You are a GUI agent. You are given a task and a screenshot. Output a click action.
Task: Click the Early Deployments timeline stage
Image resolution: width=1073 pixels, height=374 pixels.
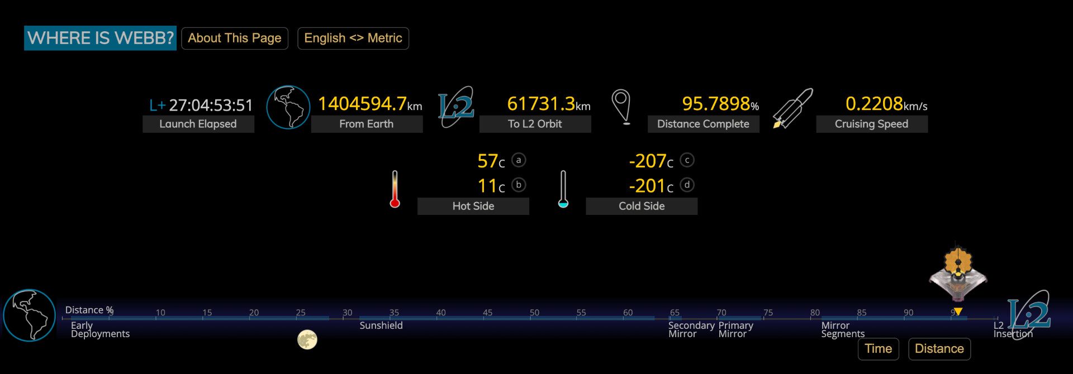(100, 329)
